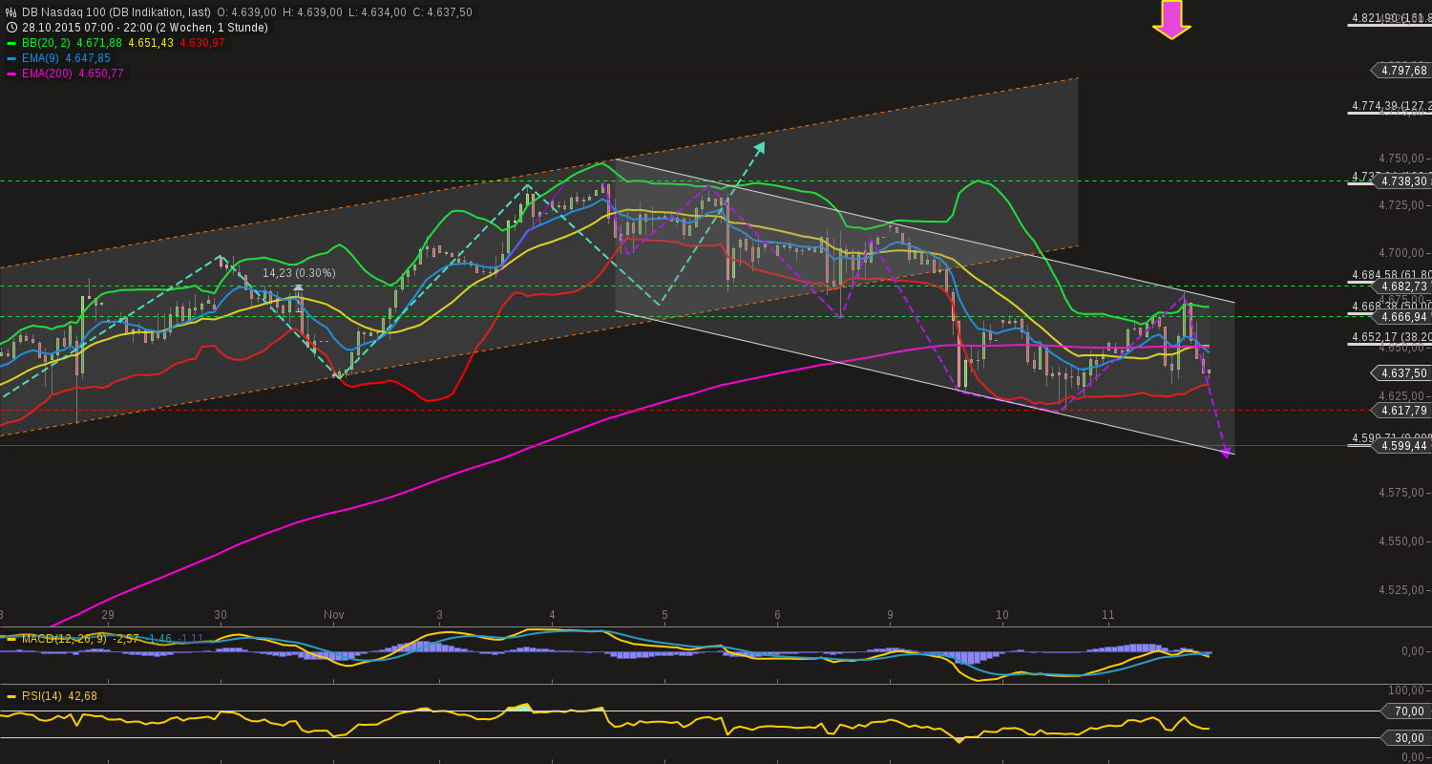Click the low value L: 4.634,00

coord(377,12)
